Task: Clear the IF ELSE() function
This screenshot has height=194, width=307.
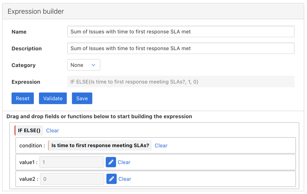Action: coord(53,131)
